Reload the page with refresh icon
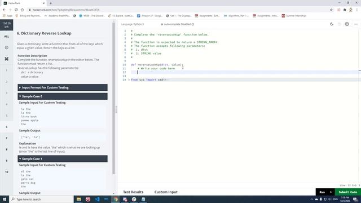The image size is (361, 203). [16, 10]
